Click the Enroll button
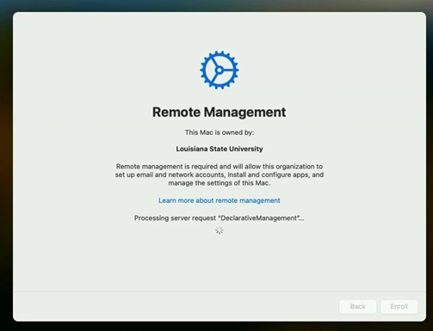Screen dimensions: 433x331 (x=399, y=307)
